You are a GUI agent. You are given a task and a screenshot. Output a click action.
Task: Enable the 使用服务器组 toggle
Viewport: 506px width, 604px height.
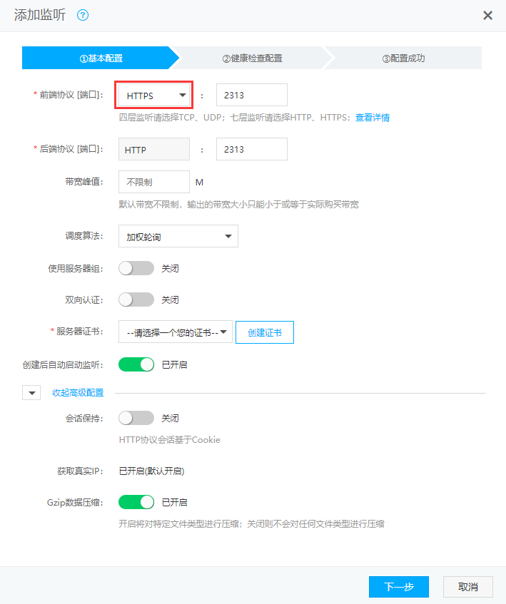(x=136, y=269)
